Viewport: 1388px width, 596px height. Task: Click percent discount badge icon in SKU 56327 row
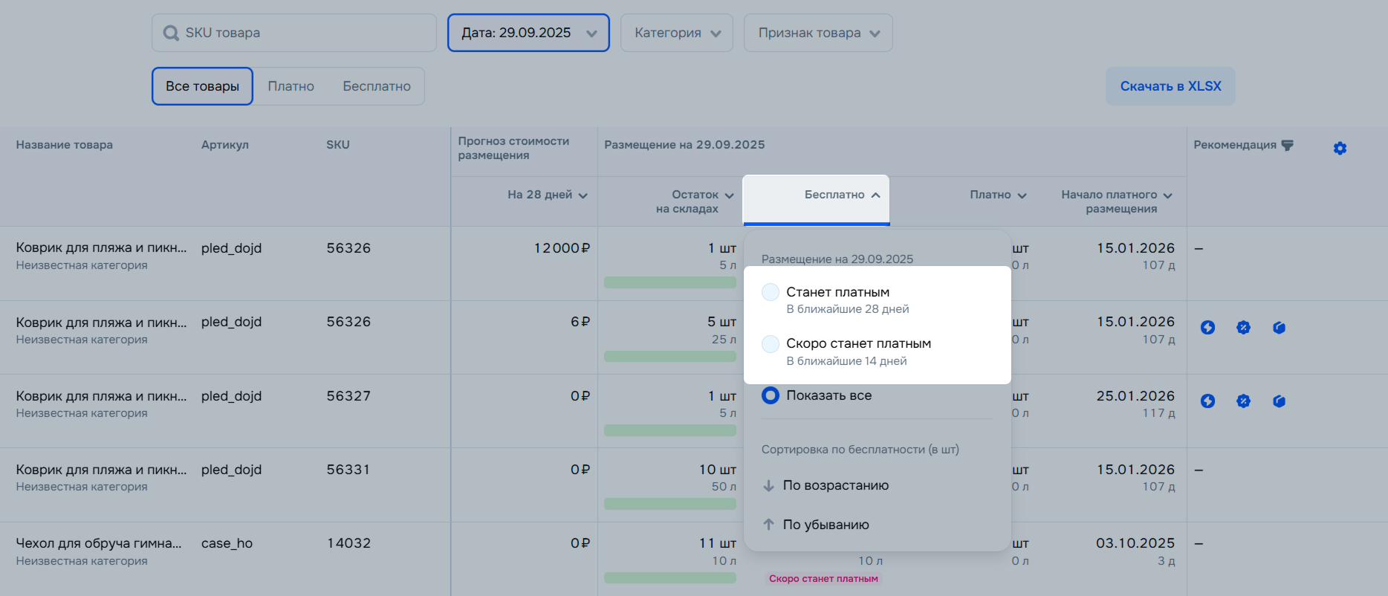pos(1243,401)
